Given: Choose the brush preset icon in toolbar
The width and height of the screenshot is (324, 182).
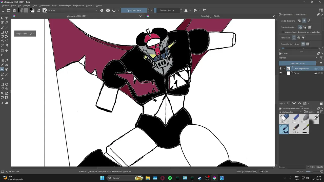Looking at the screenshot, I should coord(45,10).
